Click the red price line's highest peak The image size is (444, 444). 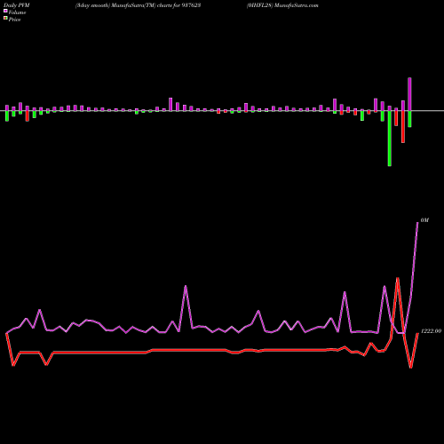[398, 278]
